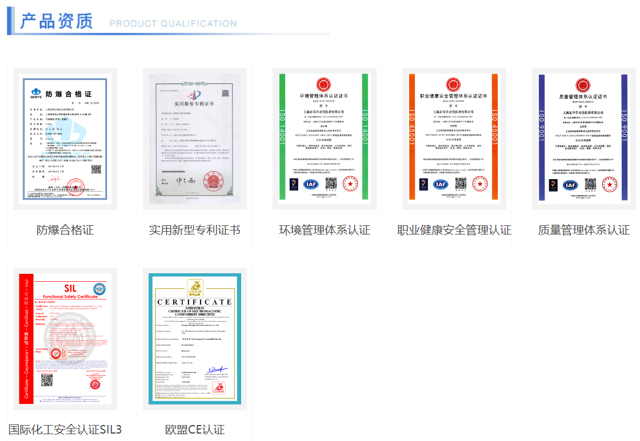Image resolution: width=640 pixels, height=441 pixels.
Task: Click the red emblem atop ISO 9001 certificate
Action: [x=582, y=86]
